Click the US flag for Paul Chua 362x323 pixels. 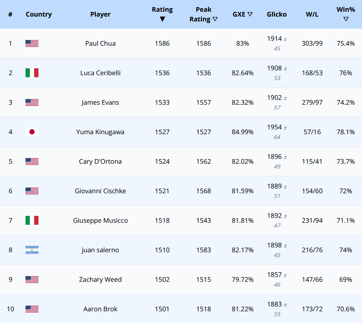tap(32, 43)
